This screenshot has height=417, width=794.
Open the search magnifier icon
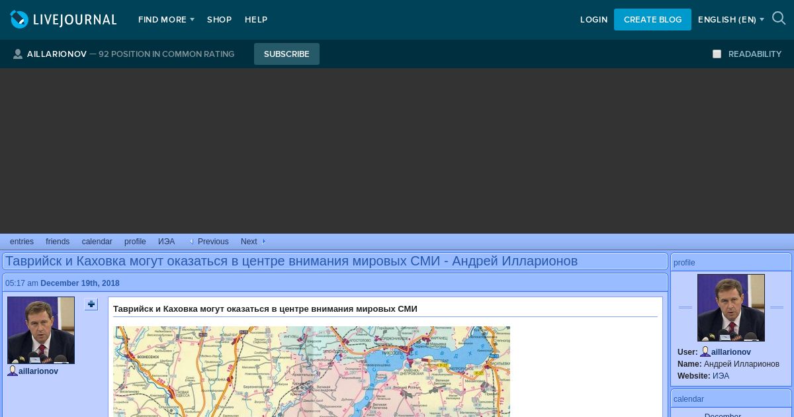pyautogui.click(x=779, y=19)
